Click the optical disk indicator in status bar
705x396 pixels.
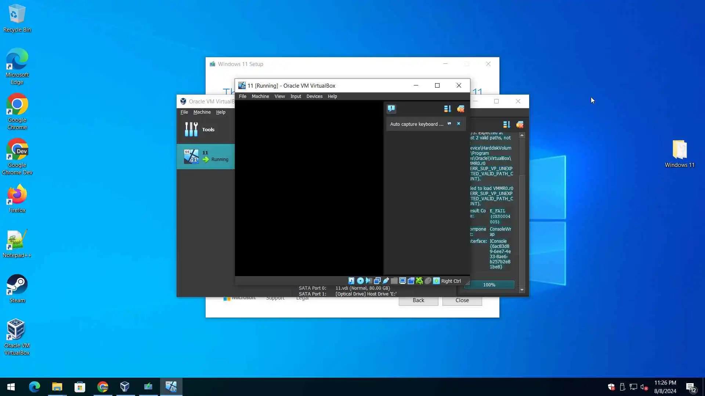coord(360,281)
